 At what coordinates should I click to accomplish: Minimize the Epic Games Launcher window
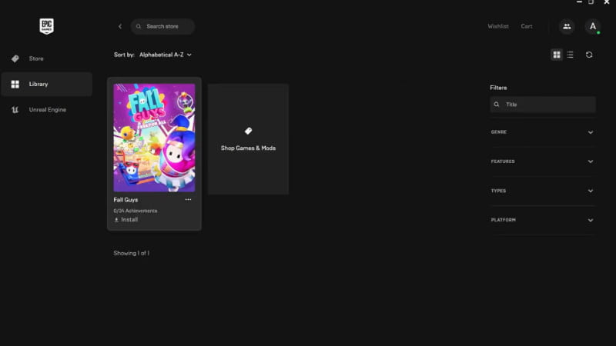579,2
